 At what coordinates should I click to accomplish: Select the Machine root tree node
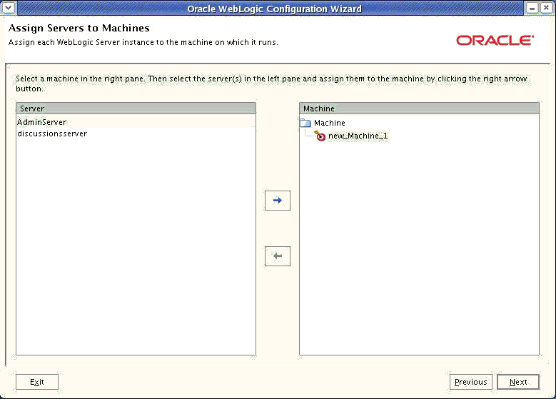[330, 123]
